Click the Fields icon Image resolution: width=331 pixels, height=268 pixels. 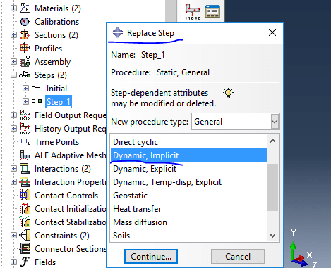25,262
